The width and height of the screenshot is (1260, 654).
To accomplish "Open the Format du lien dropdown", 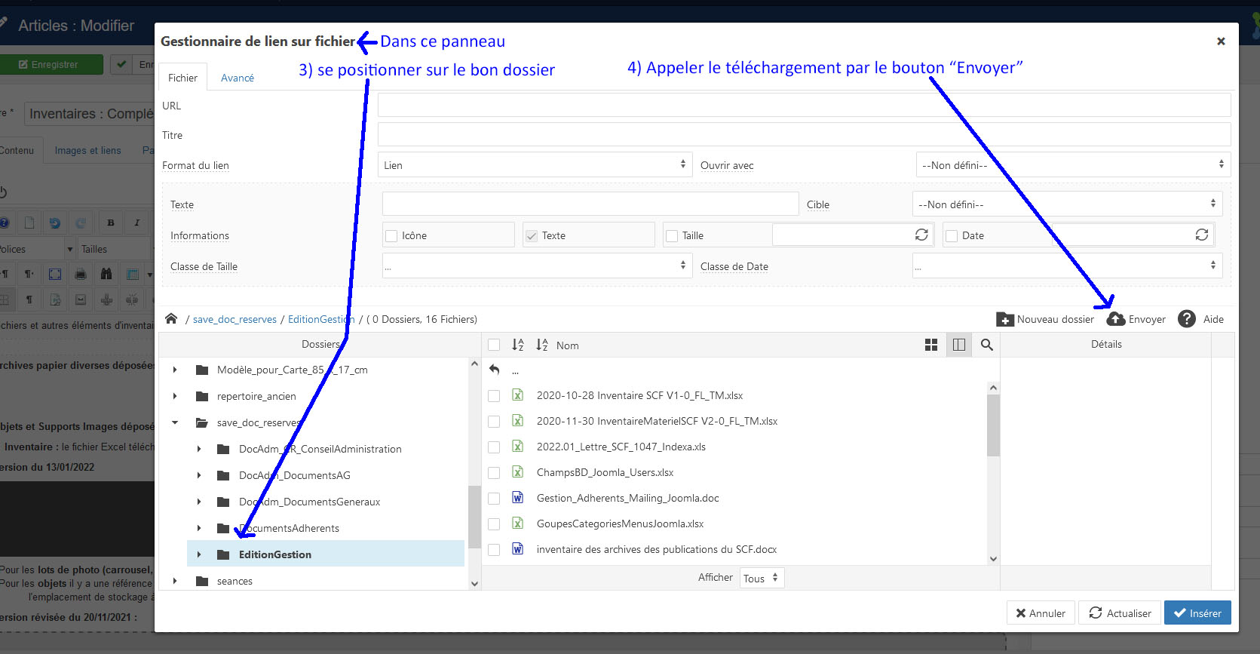I will 534,165.
